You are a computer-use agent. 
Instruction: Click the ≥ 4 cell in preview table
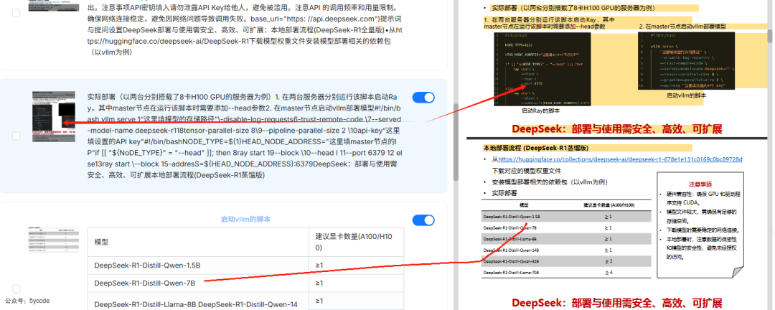coord(608,273)
